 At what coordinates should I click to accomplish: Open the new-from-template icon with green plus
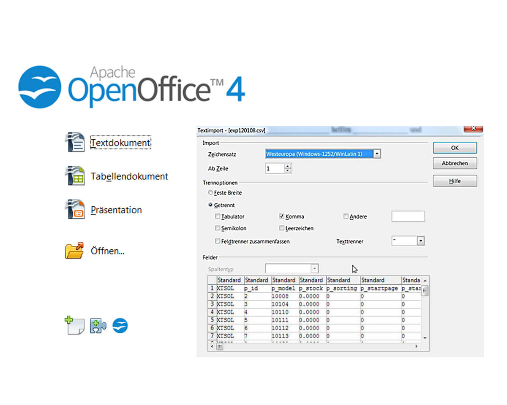tap(74, 325)
